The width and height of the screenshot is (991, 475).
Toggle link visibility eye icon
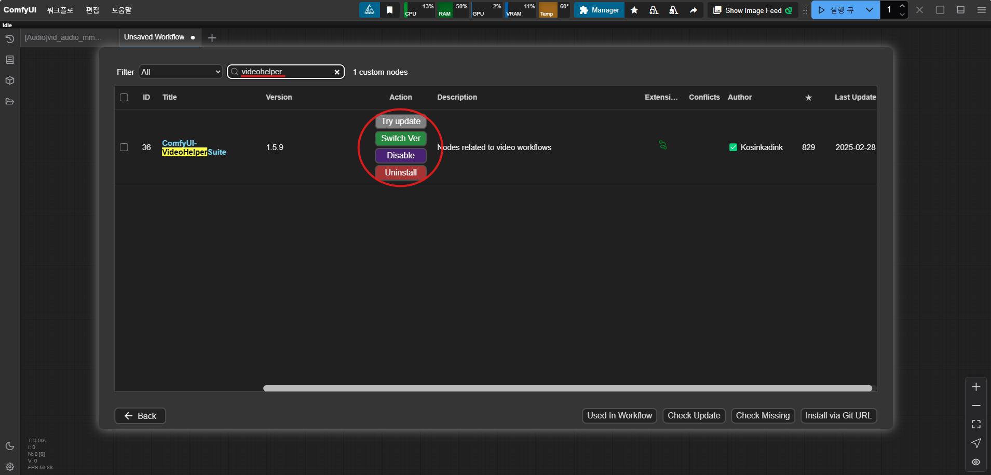tap(976, 462)
